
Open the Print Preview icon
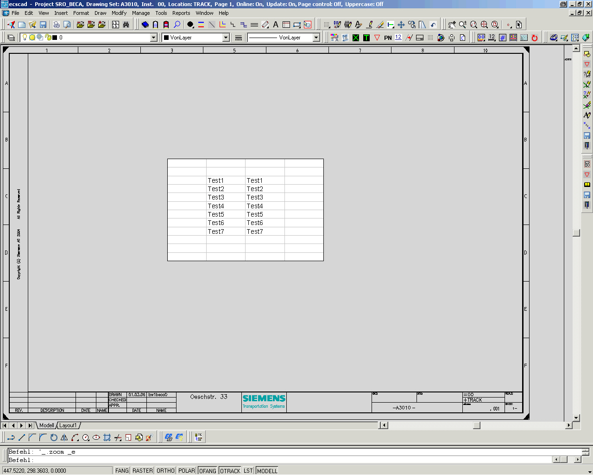pos(67,25)
